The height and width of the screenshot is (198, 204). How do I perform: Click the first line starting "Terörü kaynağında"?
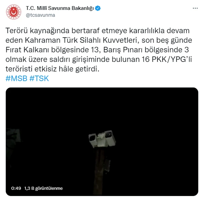coord(98,31)
